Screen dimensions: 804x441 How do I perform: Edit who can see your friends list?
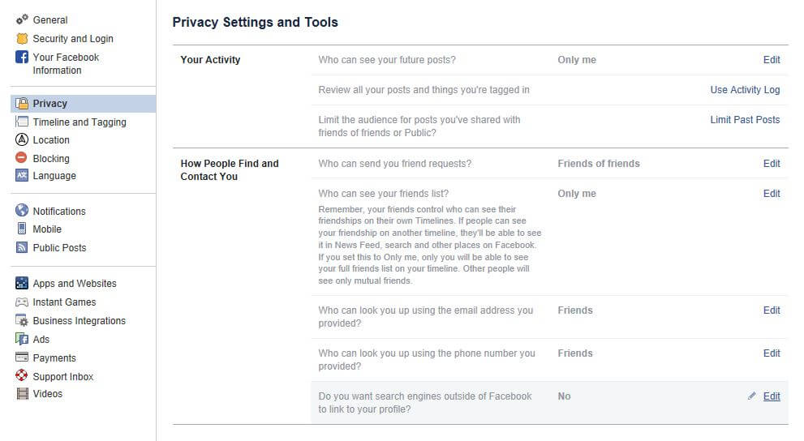[x=772, y=194]
